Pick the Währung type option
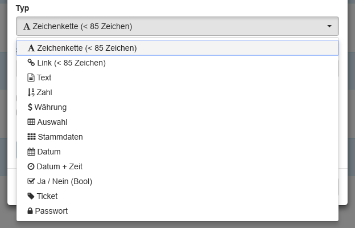 click(50, 107)
